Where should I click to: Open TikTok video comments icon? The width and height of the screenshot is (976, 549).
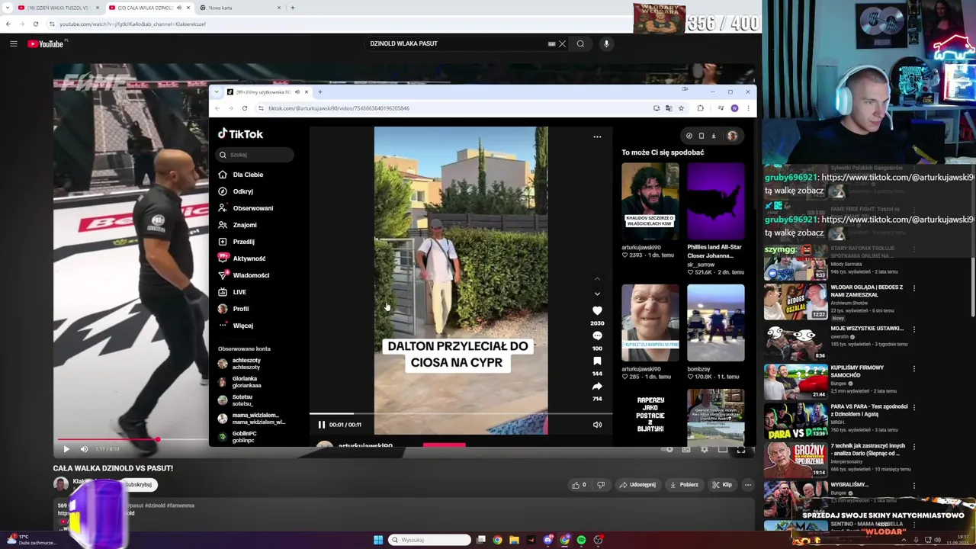pyautogui.click(x=597, y=335)
